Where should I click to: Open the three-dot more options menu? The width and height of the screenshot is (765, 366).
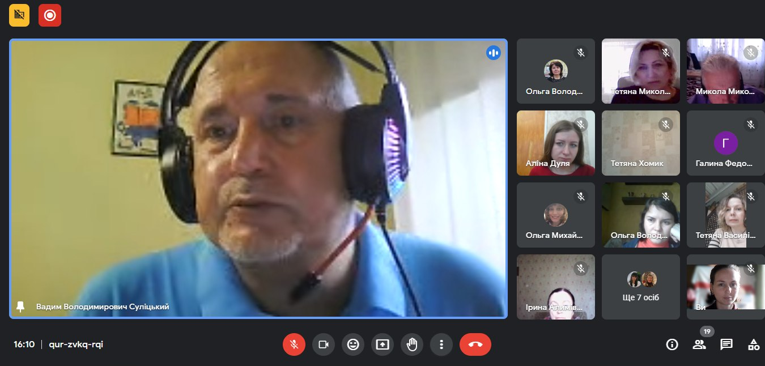(x=441, y=344)
